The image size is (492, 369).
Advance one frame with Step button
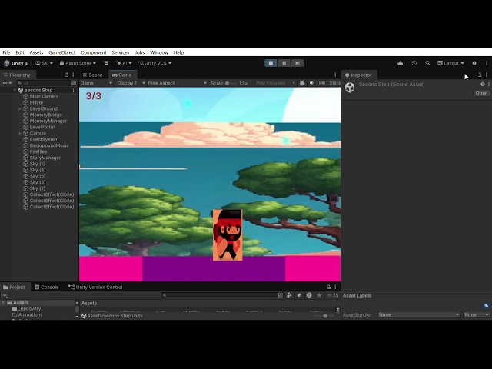pyautogui.click(x=298, y=63)
